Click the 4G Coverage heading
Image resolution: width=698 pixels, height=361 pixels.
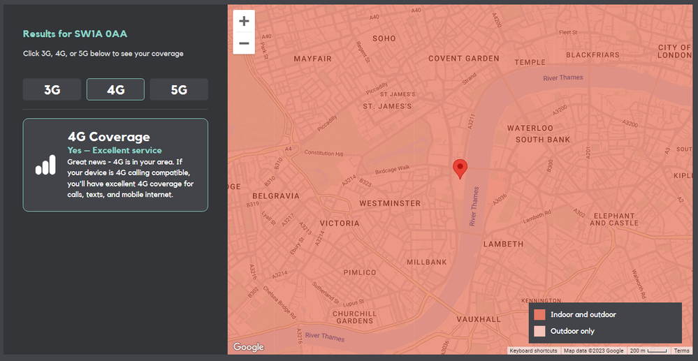(108, 137)
